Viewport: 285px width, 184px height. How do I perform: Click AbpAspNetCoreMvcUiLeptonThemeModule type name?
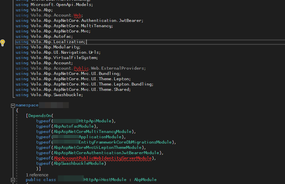[x=98, y=148]
